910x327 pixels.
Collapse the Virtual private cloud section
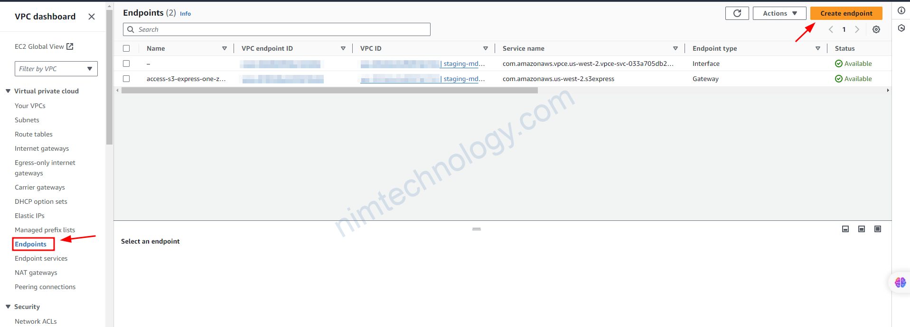pos(8,91)
